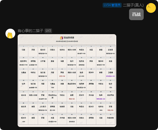158x130 pixels.
Task: Click the 鬼影小次郎 cell numbered 6
Action: (72, 51)
